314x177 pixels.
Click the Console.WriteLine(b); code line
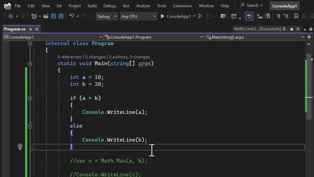[114, 140]
